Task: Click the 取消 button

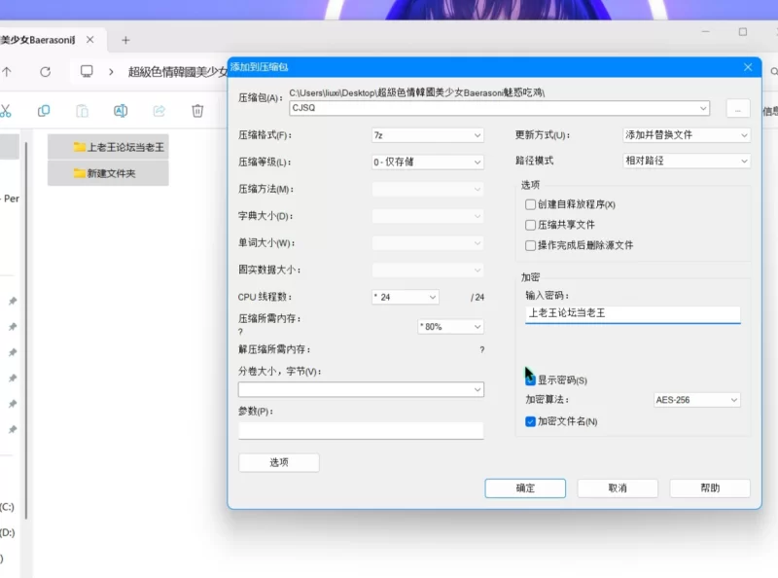Action: pos(618,488)
